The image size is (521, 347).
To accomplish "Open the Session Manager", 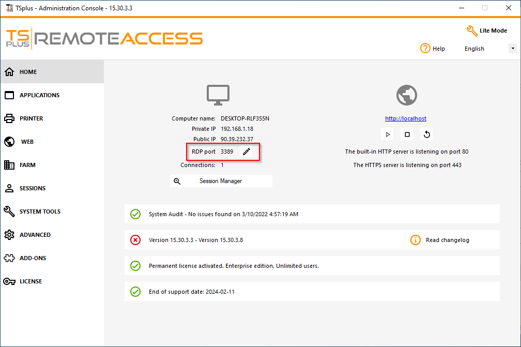I will 221,181.
